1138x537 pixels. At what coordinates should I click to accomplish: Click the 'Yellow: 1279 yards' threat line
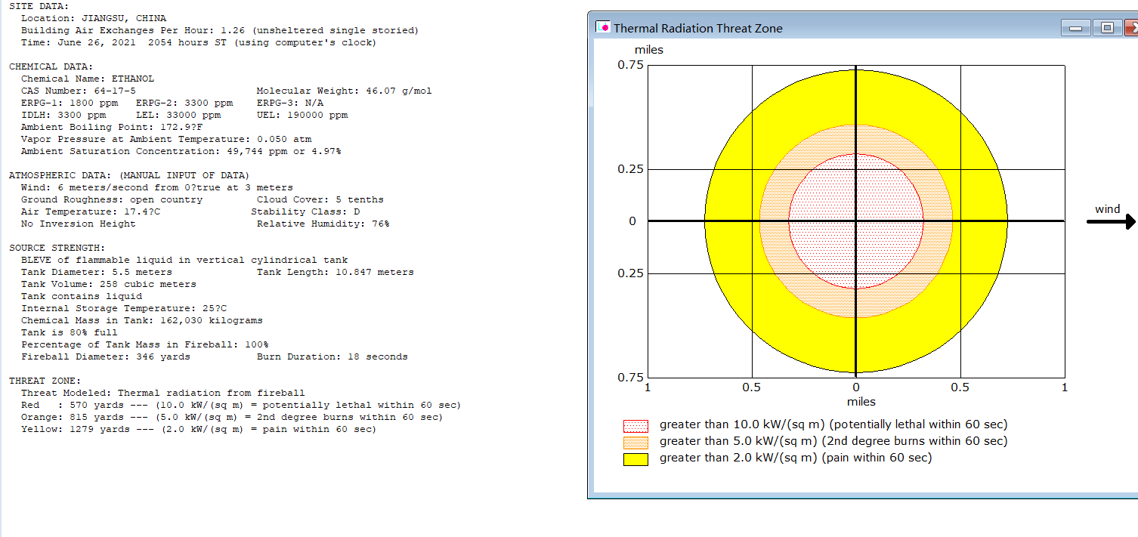point(199,429)
